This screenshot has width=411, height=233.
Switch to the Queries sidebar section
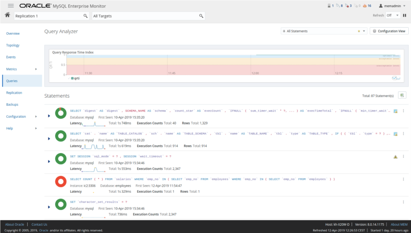13,81
